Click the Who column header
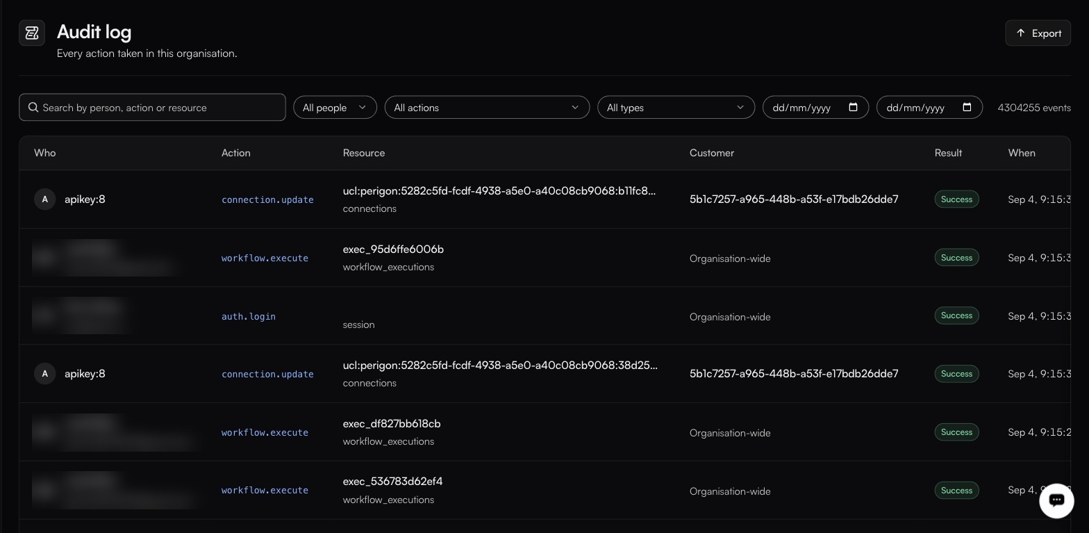This screenshot has width=1089, height=533. tap(44, 153)
